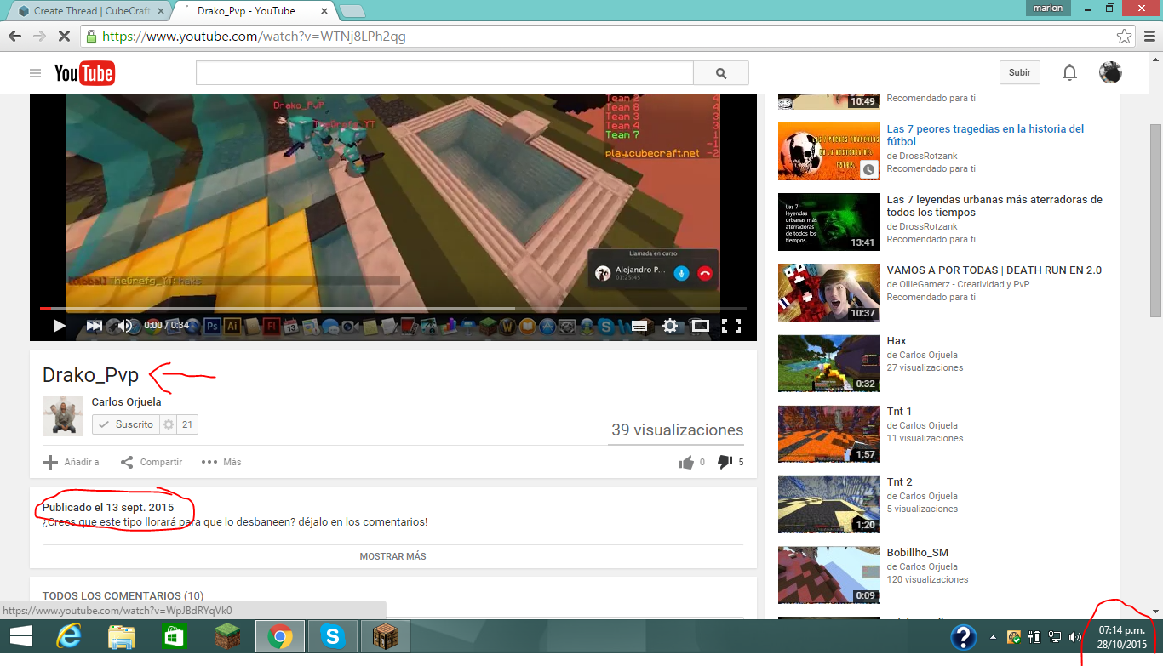Viewport: 1163px width, 666px height.
Task: Go to YouTube home via logo
Action: click(x=84, y=73)
